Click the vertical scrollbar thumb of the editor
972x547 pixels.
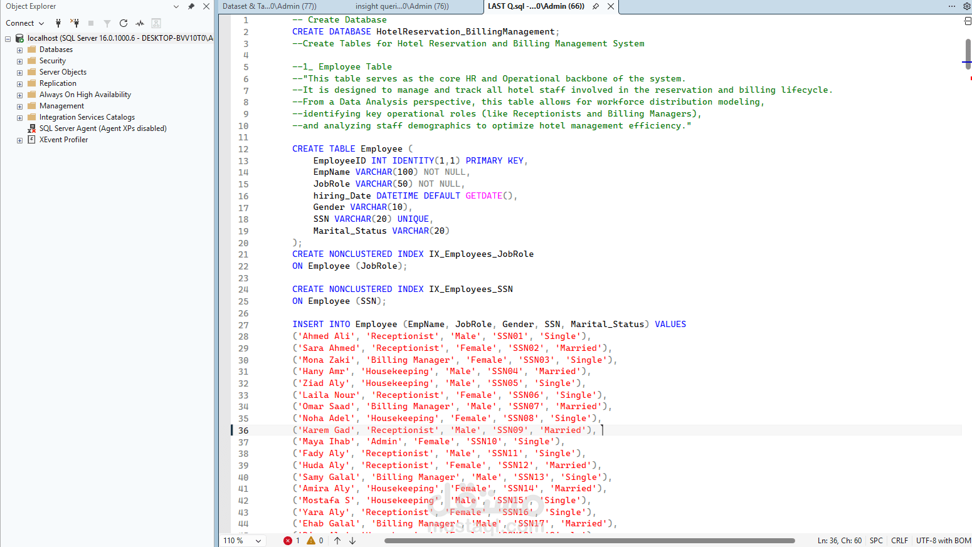click(x=968, y=54)
